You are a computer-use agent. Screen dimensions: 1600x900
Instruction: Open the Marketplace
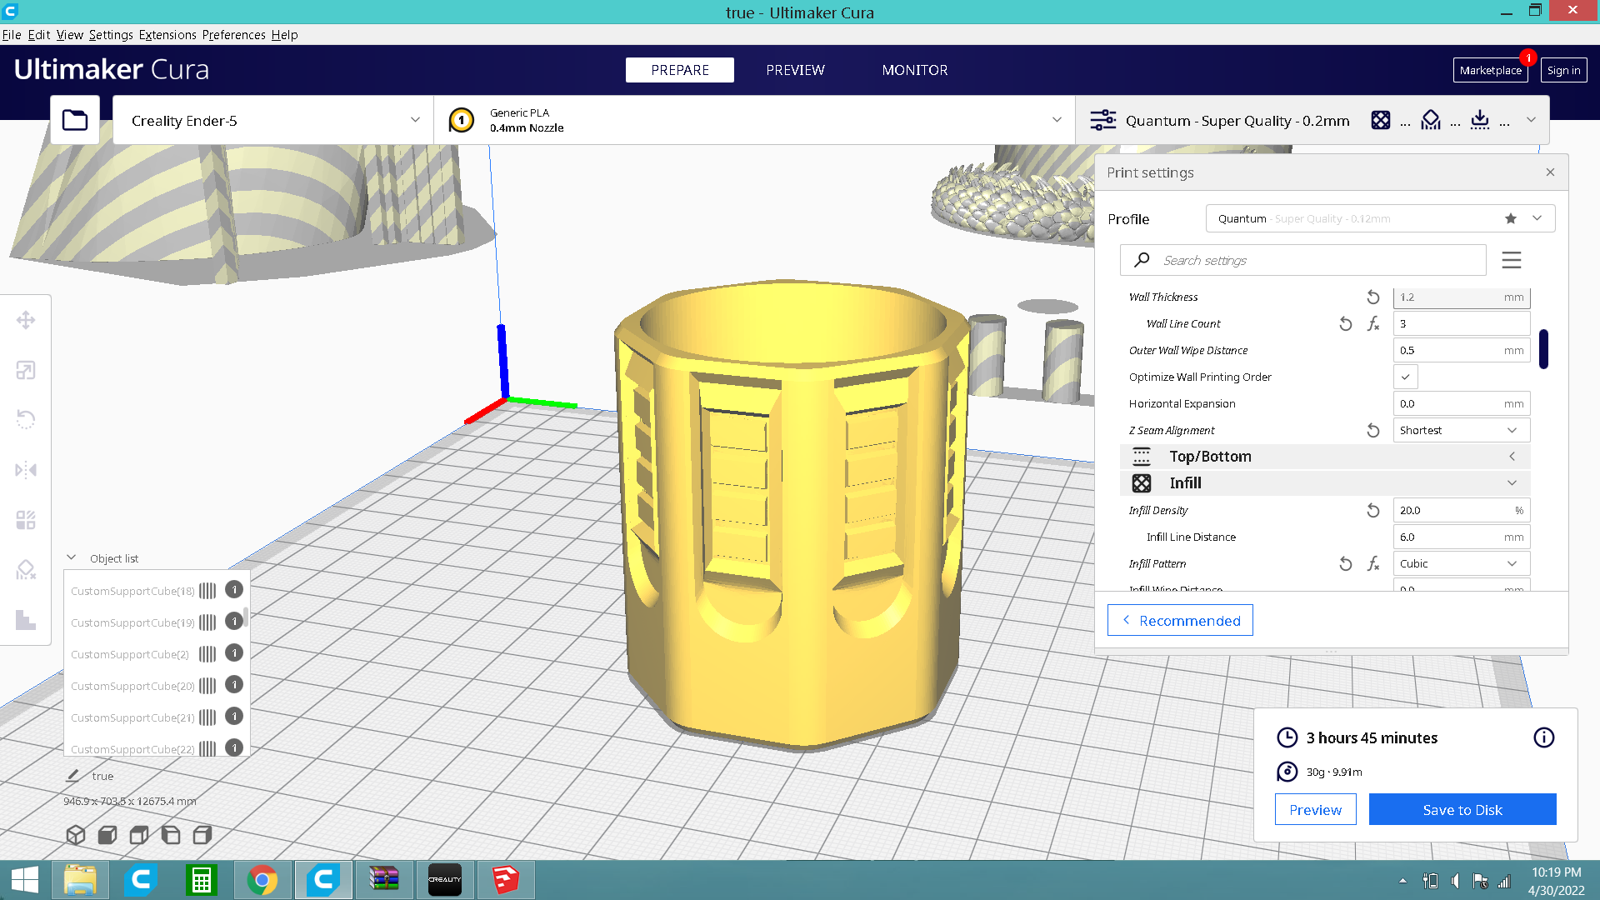(1491, 70)
